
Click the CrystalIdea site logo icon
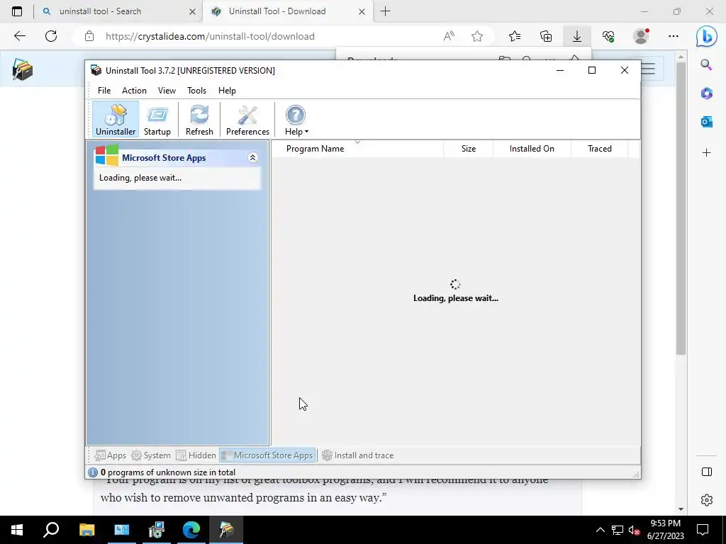22,69
